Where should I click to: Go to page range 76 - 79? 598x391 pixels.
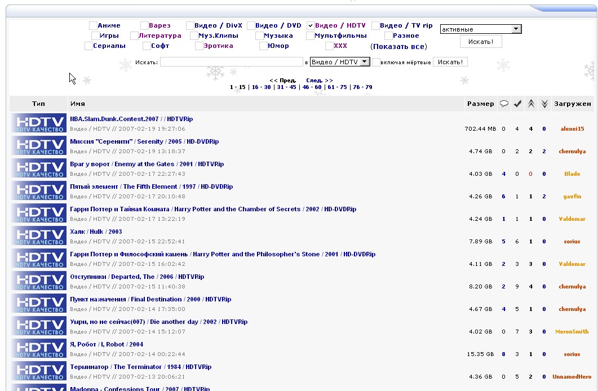tap(362, 87)
